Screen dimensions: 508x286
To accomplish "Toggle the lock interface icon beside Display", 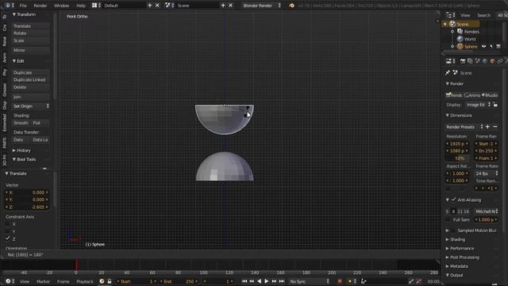I will click(495, 105).
